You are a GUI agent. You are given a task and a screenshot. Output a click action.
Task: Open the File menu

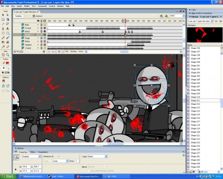click(x=2, y=6)
